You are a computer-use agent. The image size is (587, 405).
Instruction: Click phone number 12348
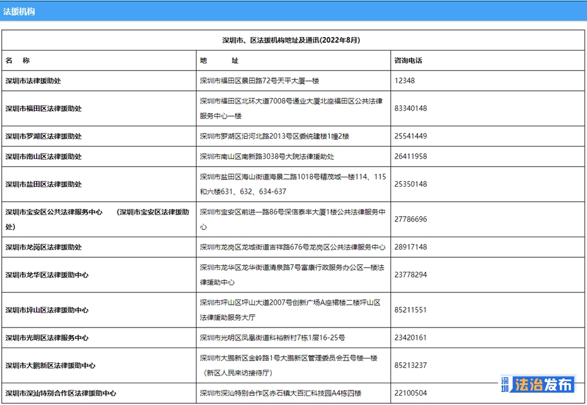coord(405,81)
